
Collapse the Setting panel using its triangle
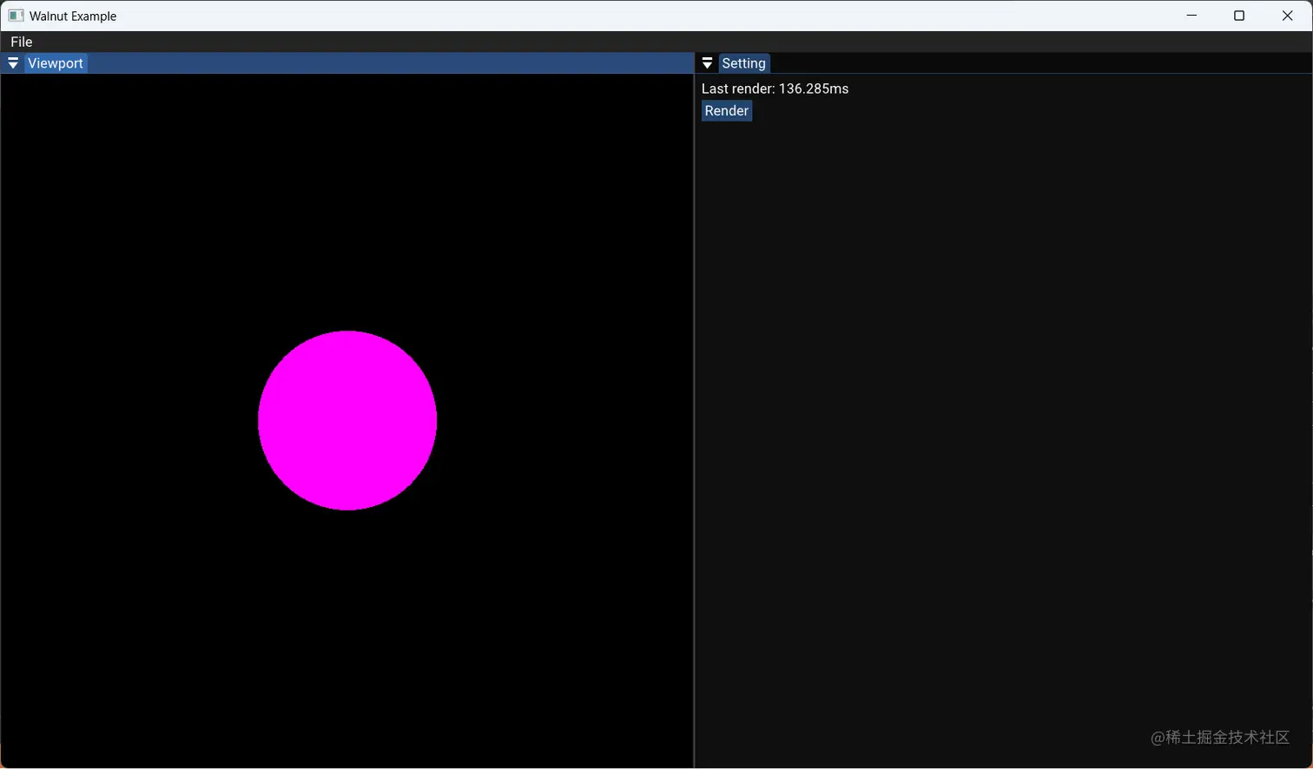point(708,63)
